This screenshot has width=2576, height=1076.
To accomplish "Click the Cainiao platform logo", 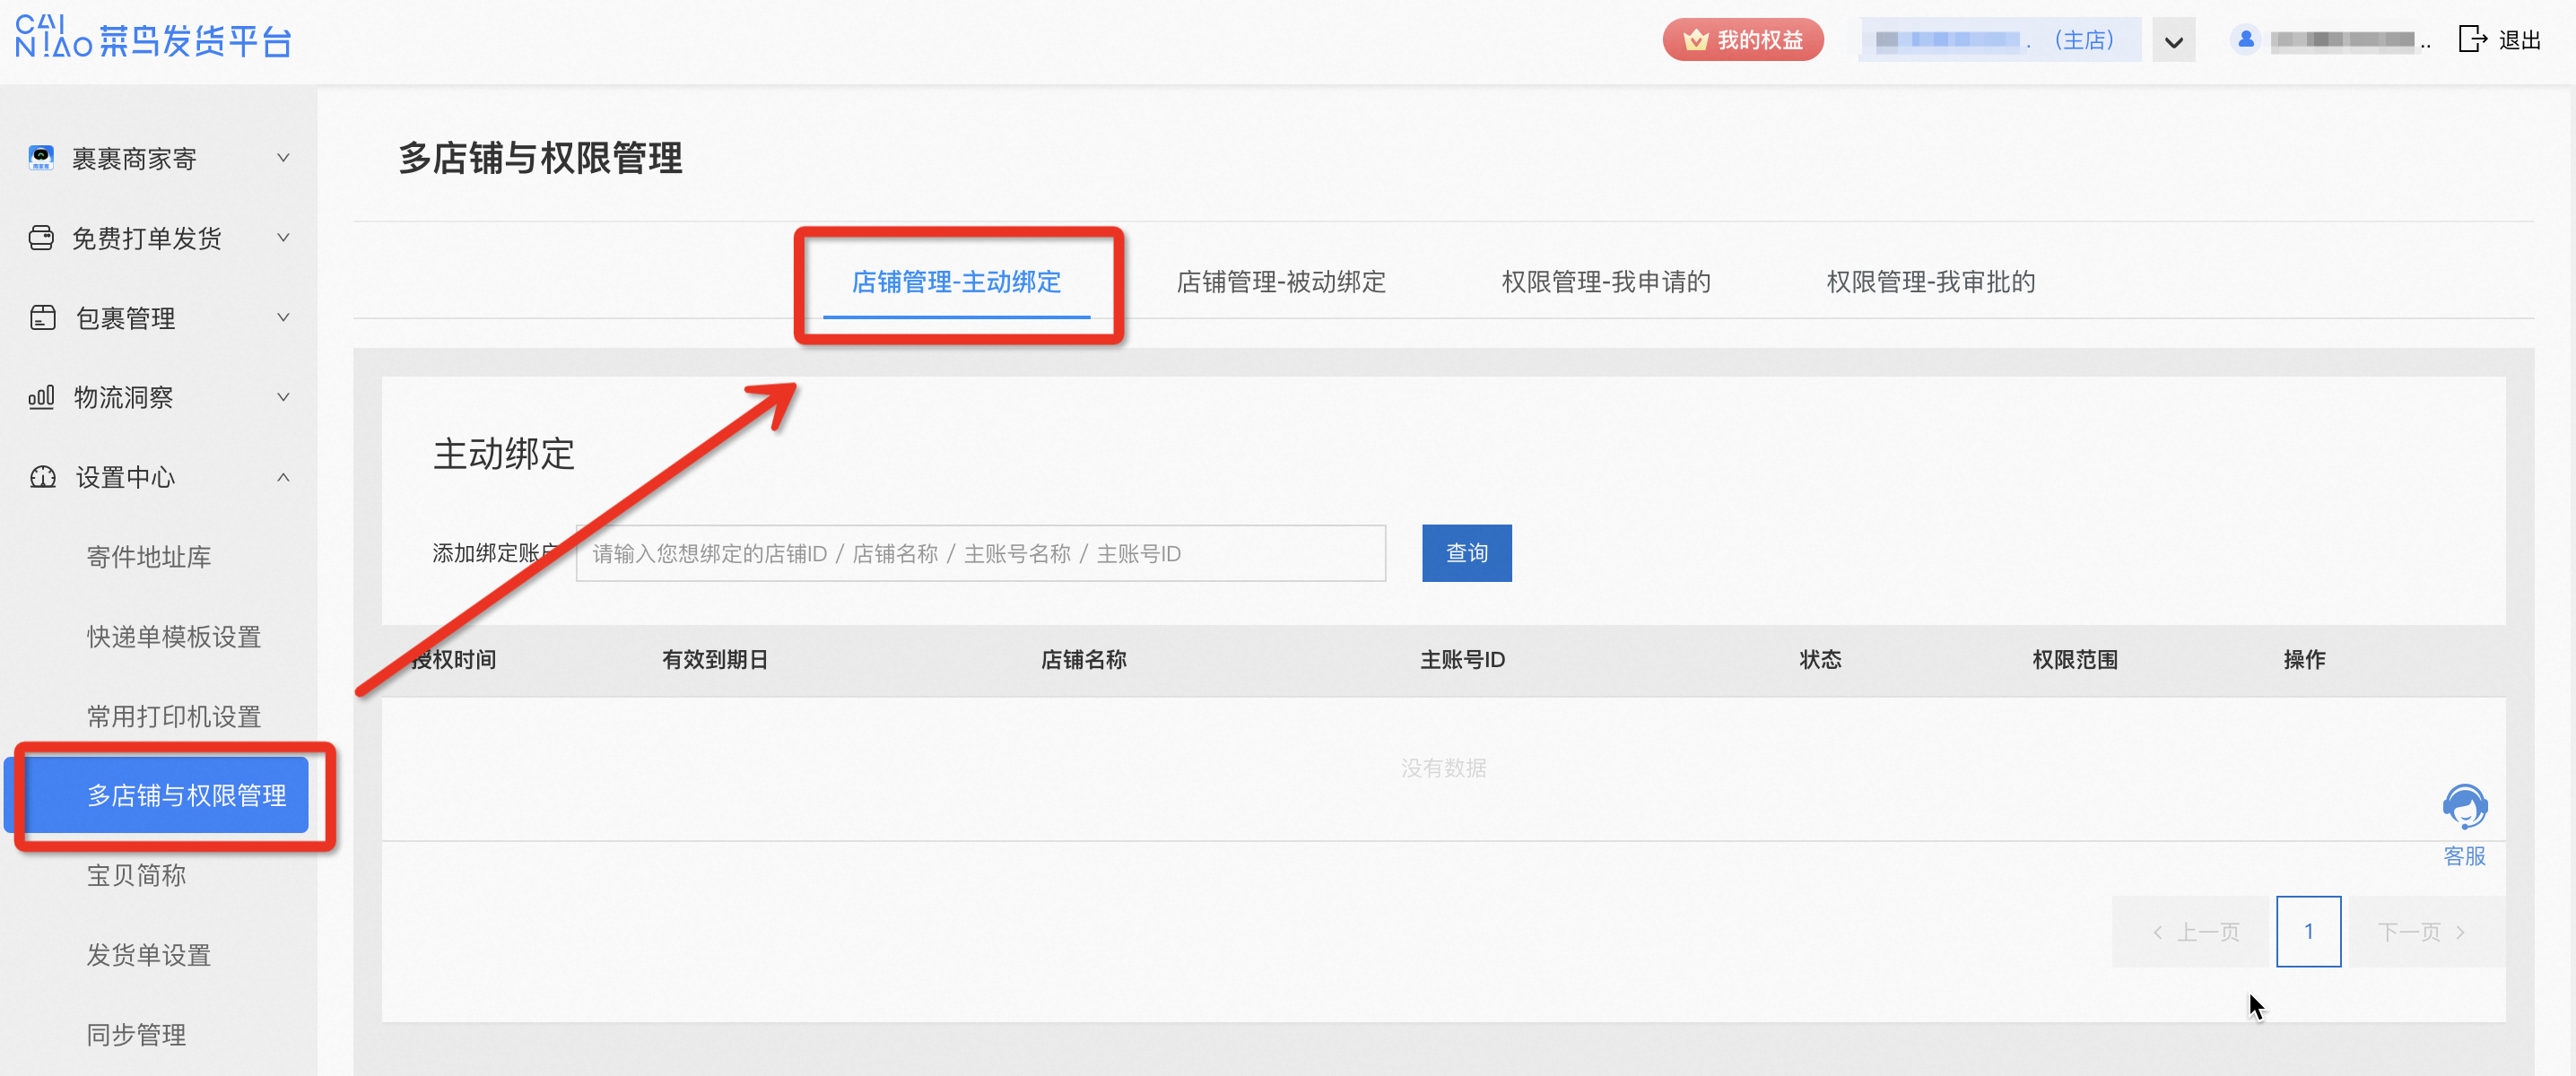I will click(x=153, y=37).
